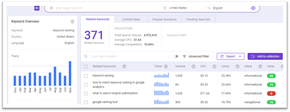Screen dimensions: 290x112
Task: Click 'what is search engine optimization' text
Action: pyautogui.click(x=115, y=93)
